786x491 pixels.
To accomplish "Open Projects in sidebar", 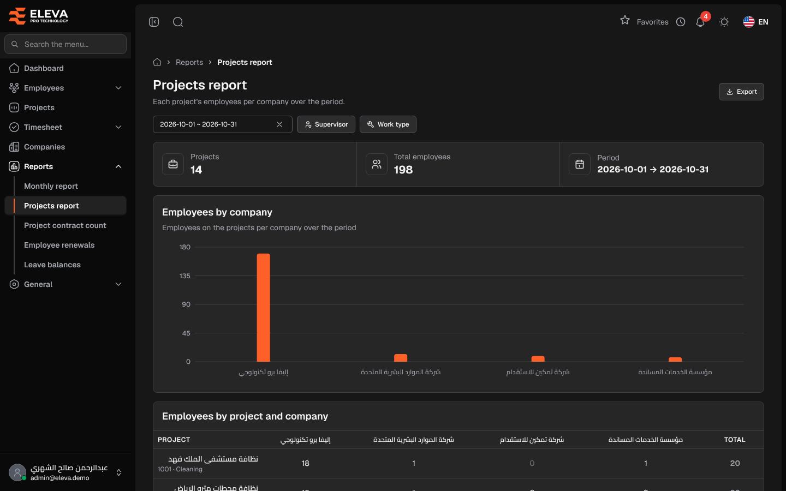I will [65, 107].
